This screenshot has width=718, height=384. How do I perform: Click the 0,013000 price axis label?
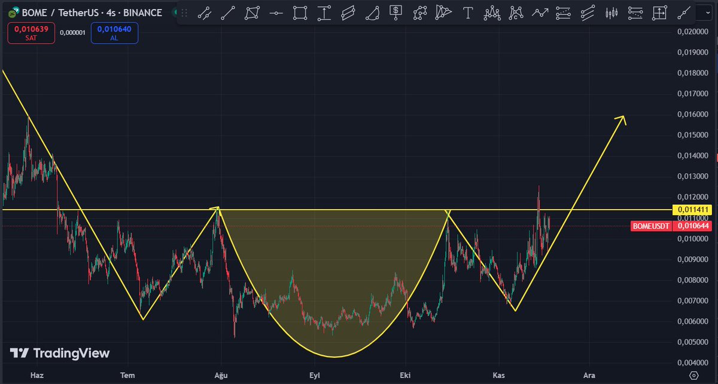(693, 177)
